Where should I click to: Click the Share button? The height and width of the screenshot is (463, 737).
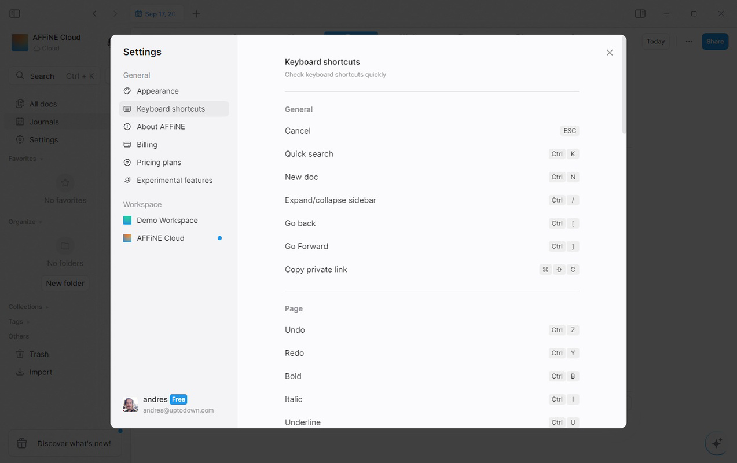715,42
